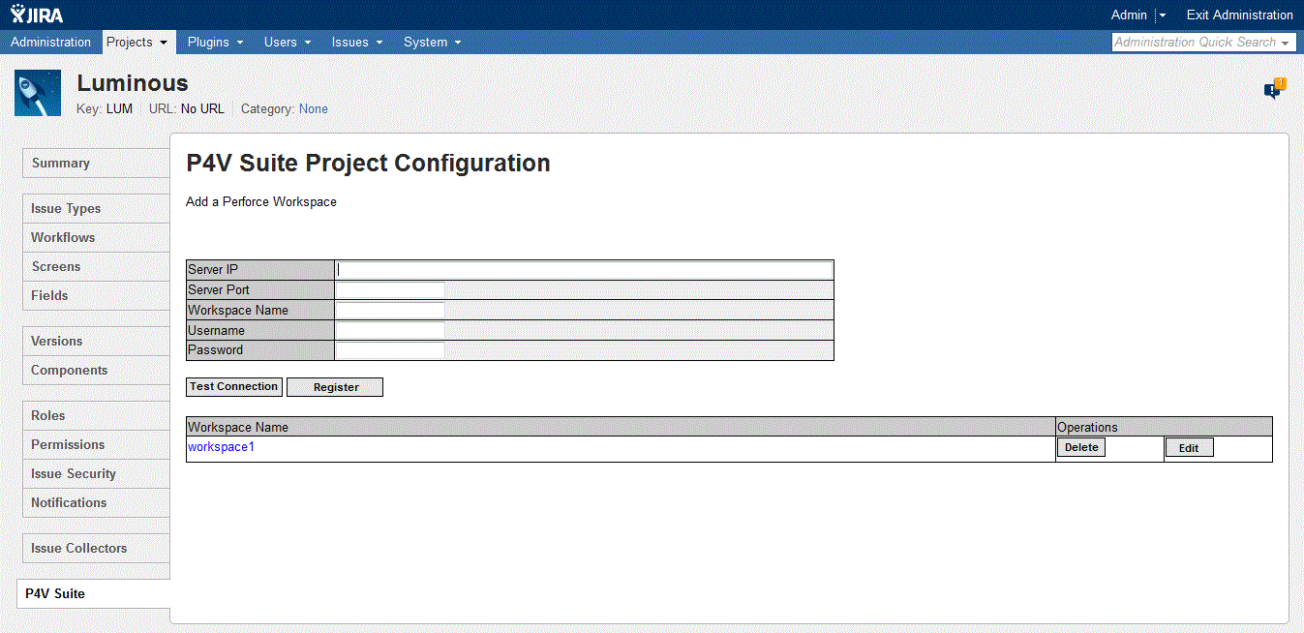Open the Screens tab
The image size is (1304, 633).
[96, 266]
